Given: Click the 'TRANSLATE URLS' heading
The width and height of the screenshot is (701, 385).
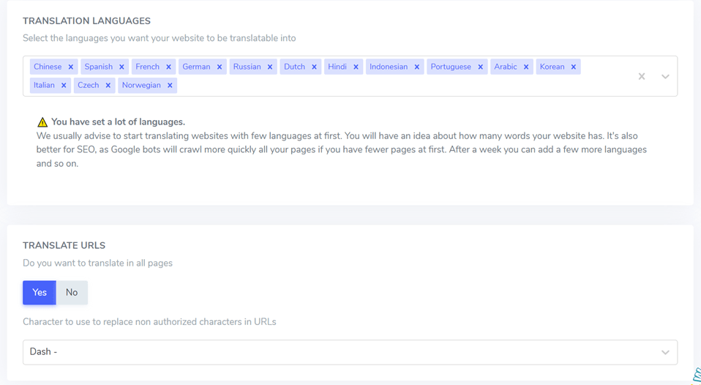Looking at the screenshot, I should pos(64,245).
